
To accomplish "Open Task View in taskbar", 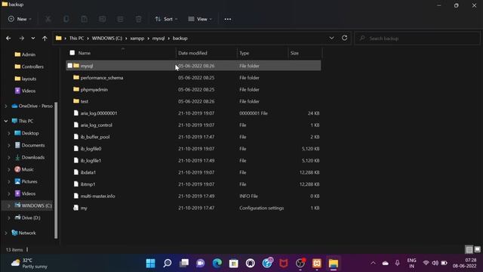I will pos(184,263).
